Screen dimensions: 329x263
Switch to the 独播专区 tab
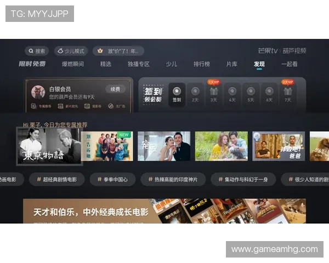click(x=139, y=64)
